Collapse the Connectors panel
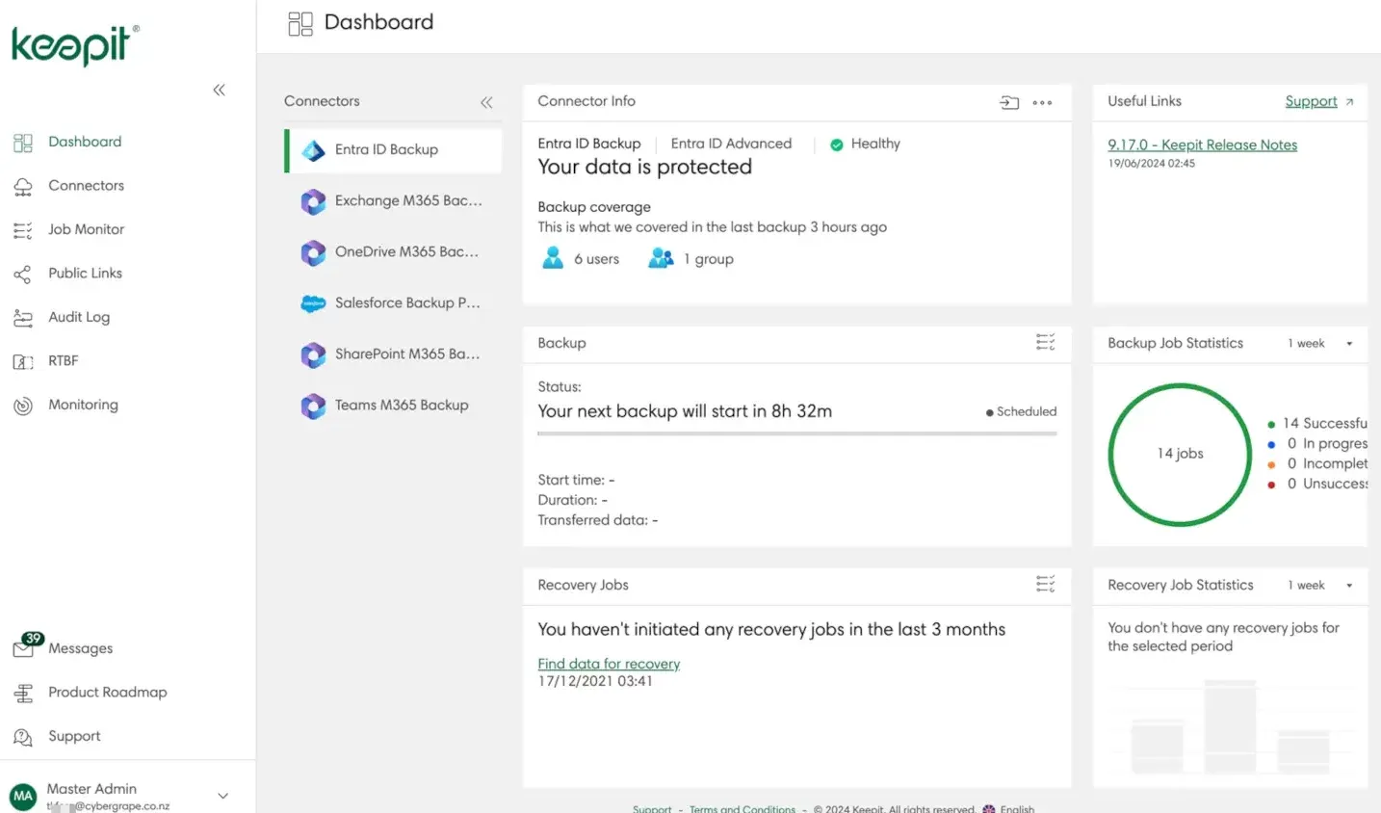Image resolution: width=1381 pixels, height=813 pixels. click(486, 102)
